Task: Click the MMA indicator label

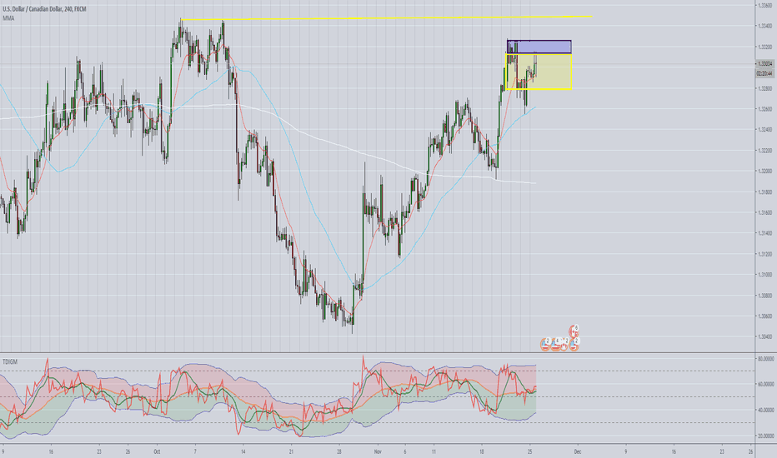Action: point(8,17)
